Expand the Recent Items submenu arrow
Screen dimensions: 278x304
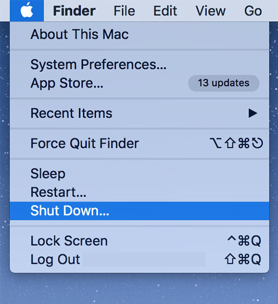tap(253, 113)
